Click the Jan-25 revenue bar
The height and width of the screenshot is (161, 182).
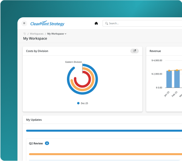point(169,79)
